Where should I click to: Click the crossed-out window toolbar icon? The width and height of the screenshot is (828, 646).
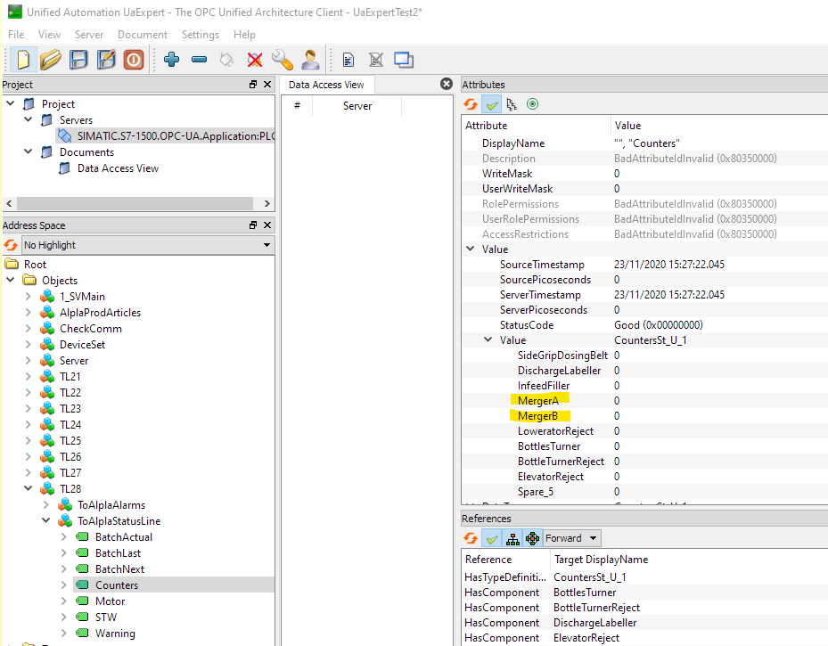pos(376,60)
